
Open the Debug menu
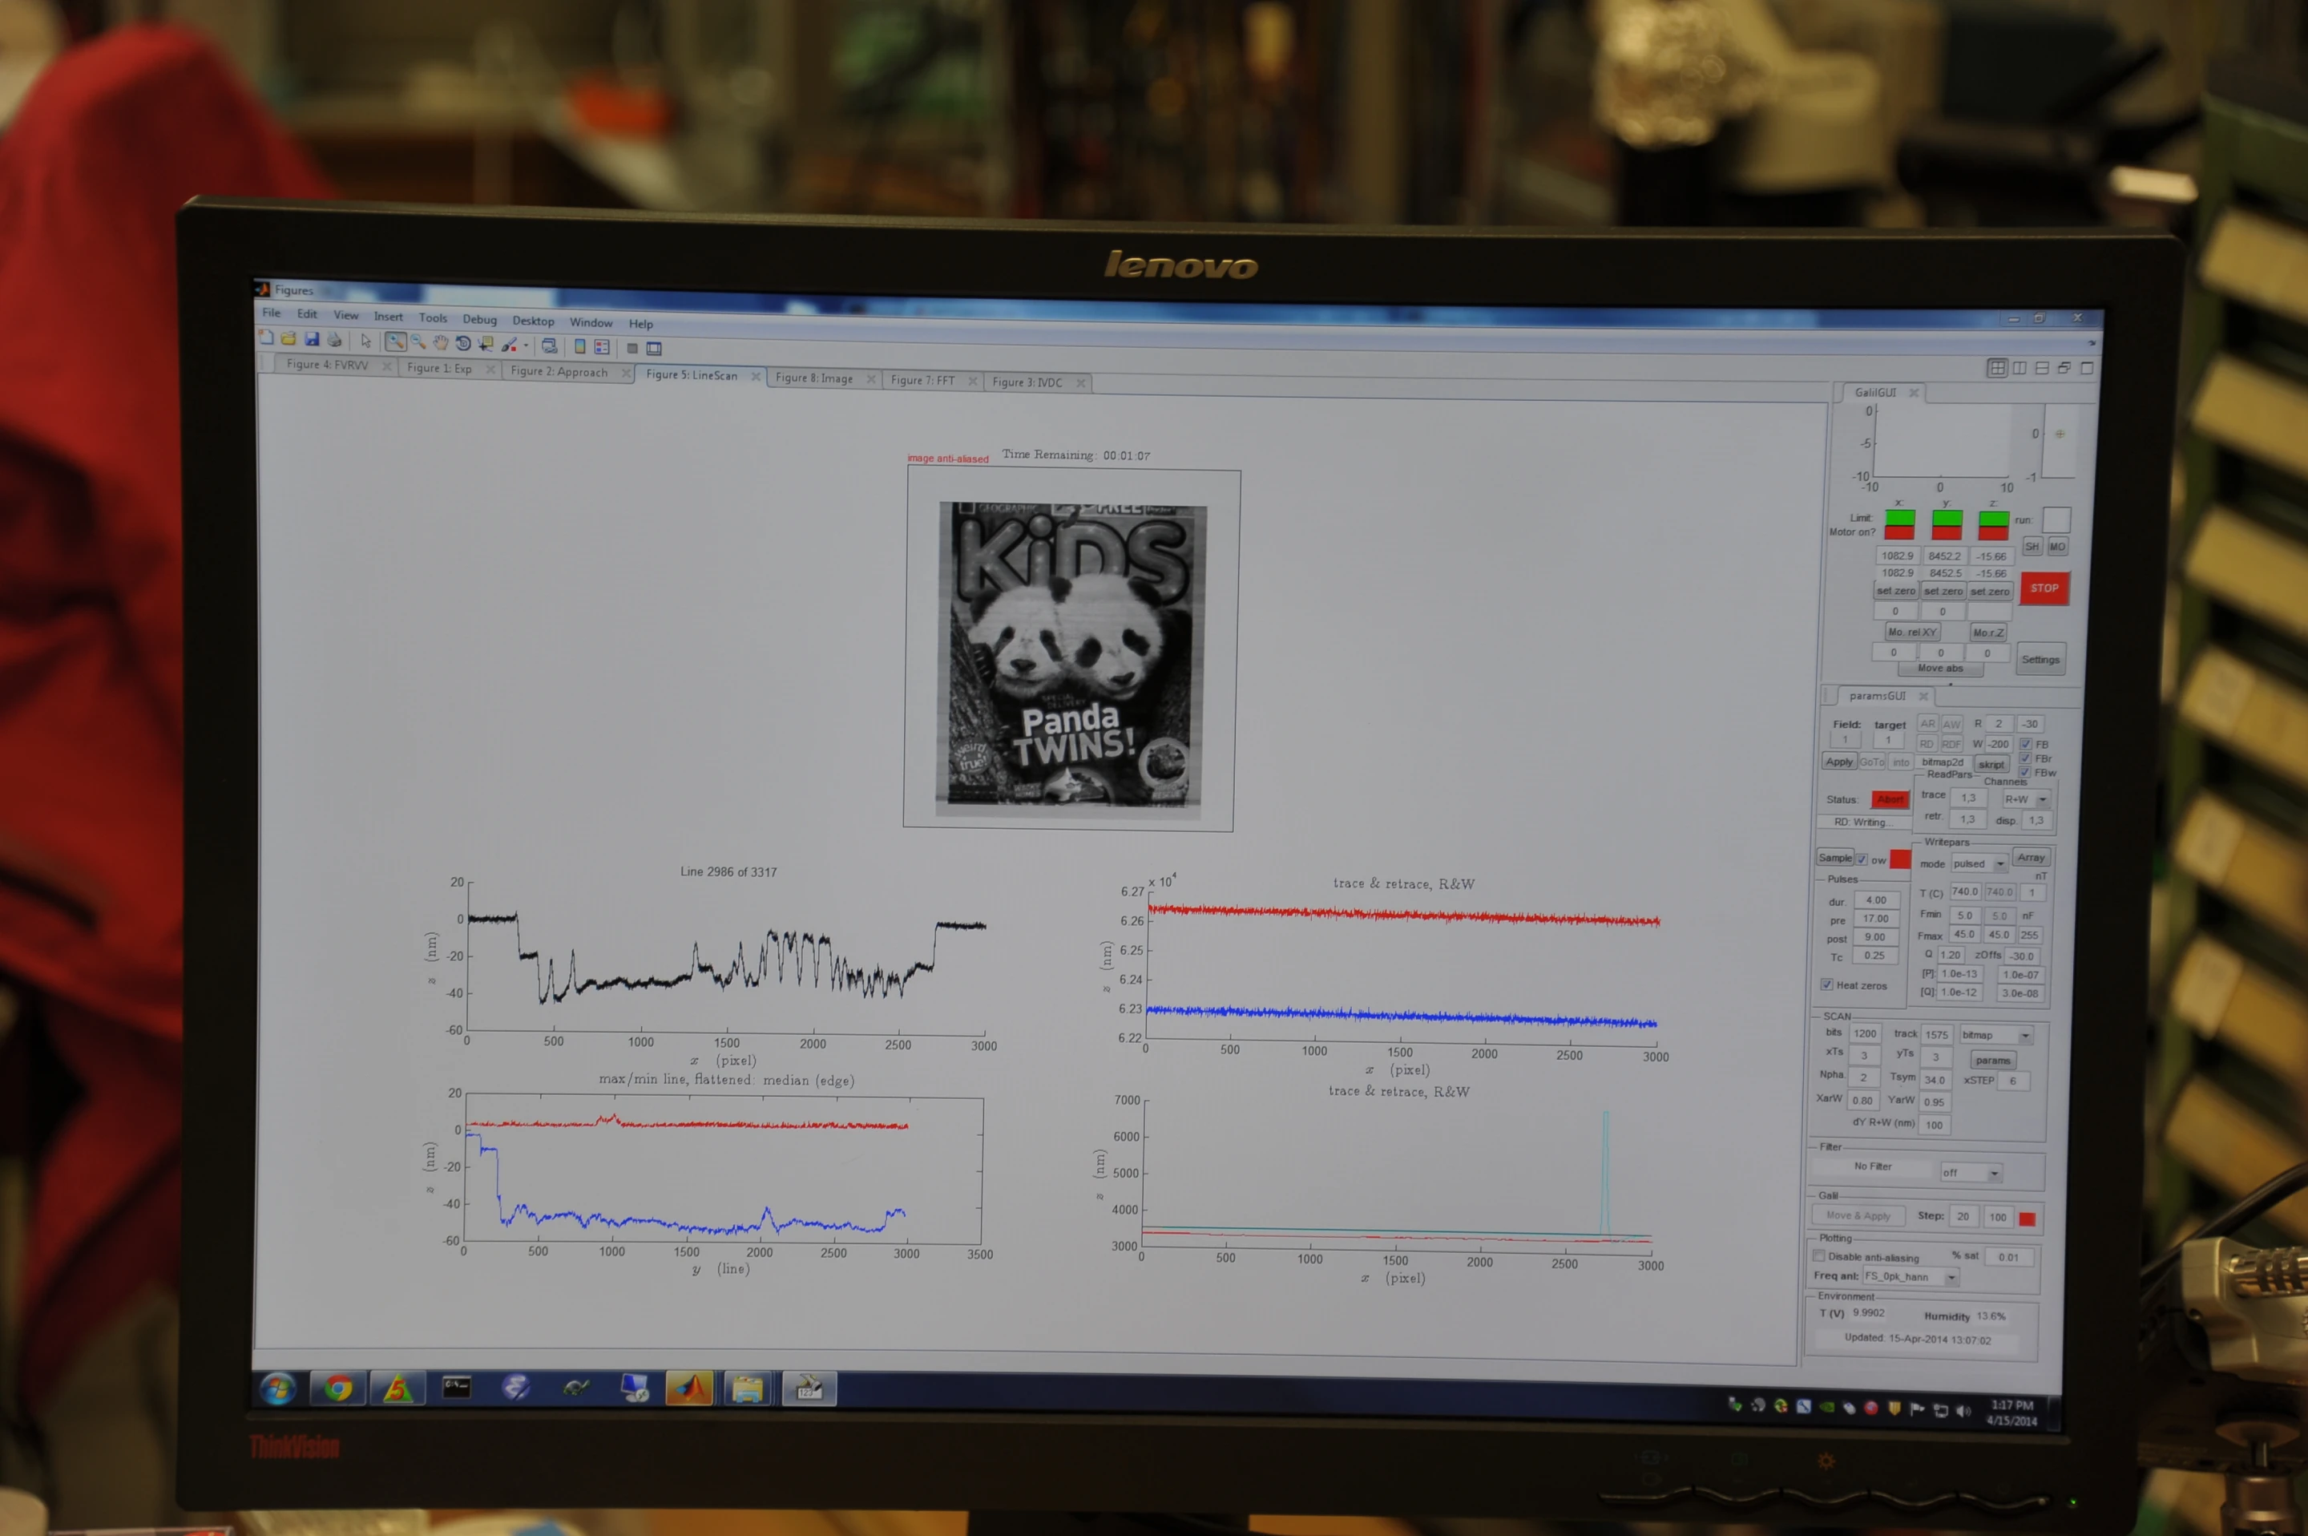480,319
